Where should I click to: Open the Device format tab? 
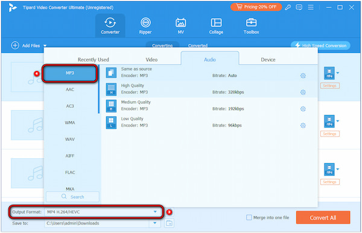(x=268, y=60)
